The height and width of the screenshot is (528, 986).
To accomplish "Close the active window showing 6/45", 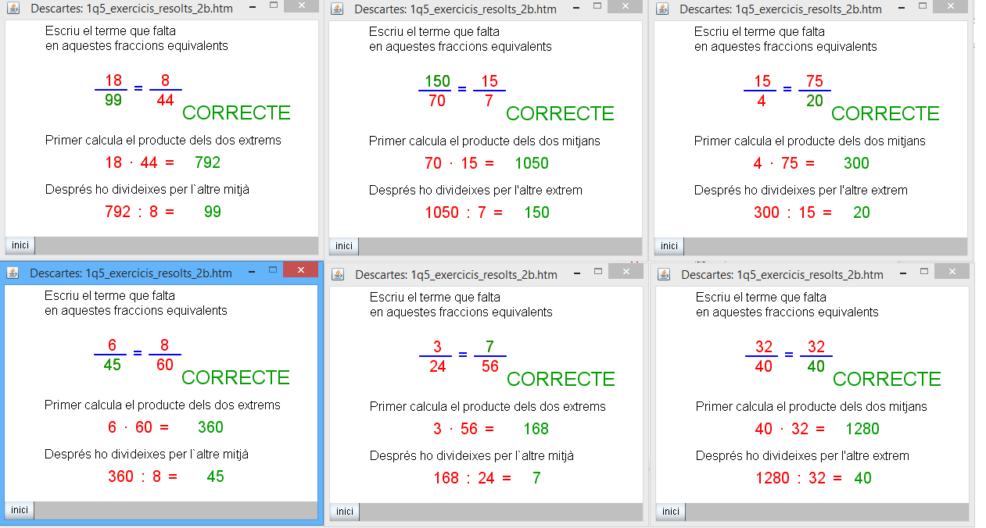I will click(299, 269).
